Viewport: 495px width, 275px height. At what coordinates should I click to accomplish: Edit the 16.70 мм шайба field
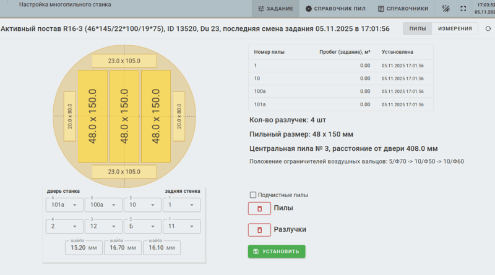tap(123, 248)
